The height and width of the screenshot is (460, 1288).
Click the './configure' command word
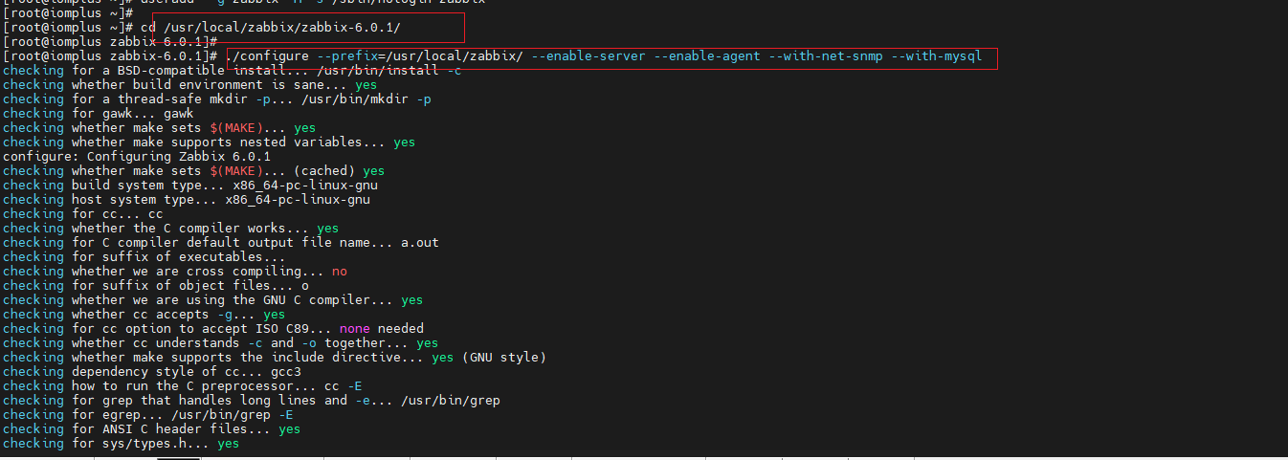(267, 56)
